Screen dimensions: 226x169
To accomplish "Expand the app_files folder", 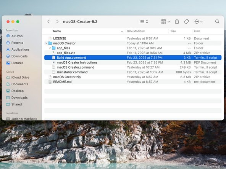I will click(50, 48).
